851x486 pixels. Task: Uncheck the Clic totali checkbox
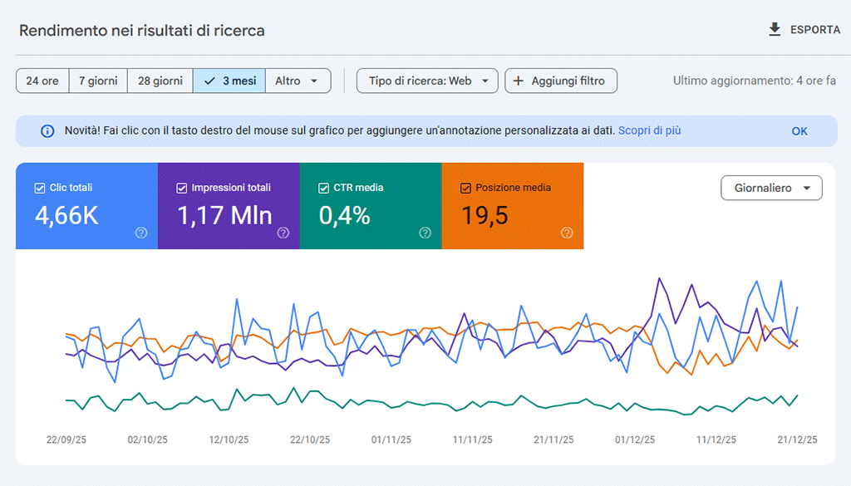[x=40, y=188]
